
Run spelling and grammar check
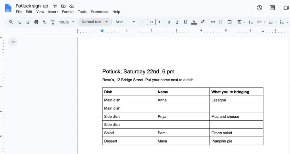click(x=44, y=22)
